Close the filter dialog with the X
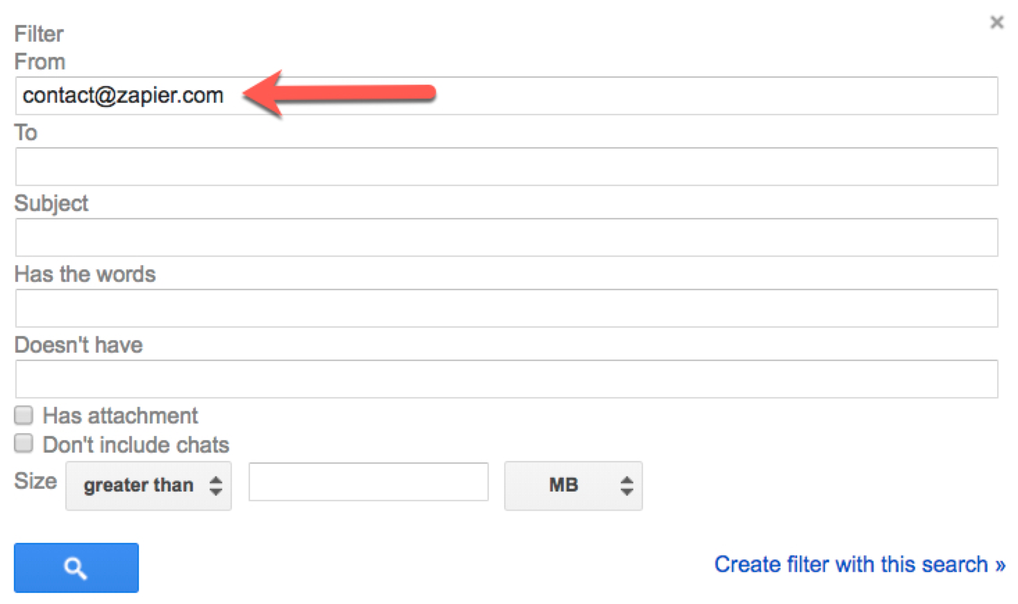The height and width of the screenshot is (604, 1018). pos(996,23)
